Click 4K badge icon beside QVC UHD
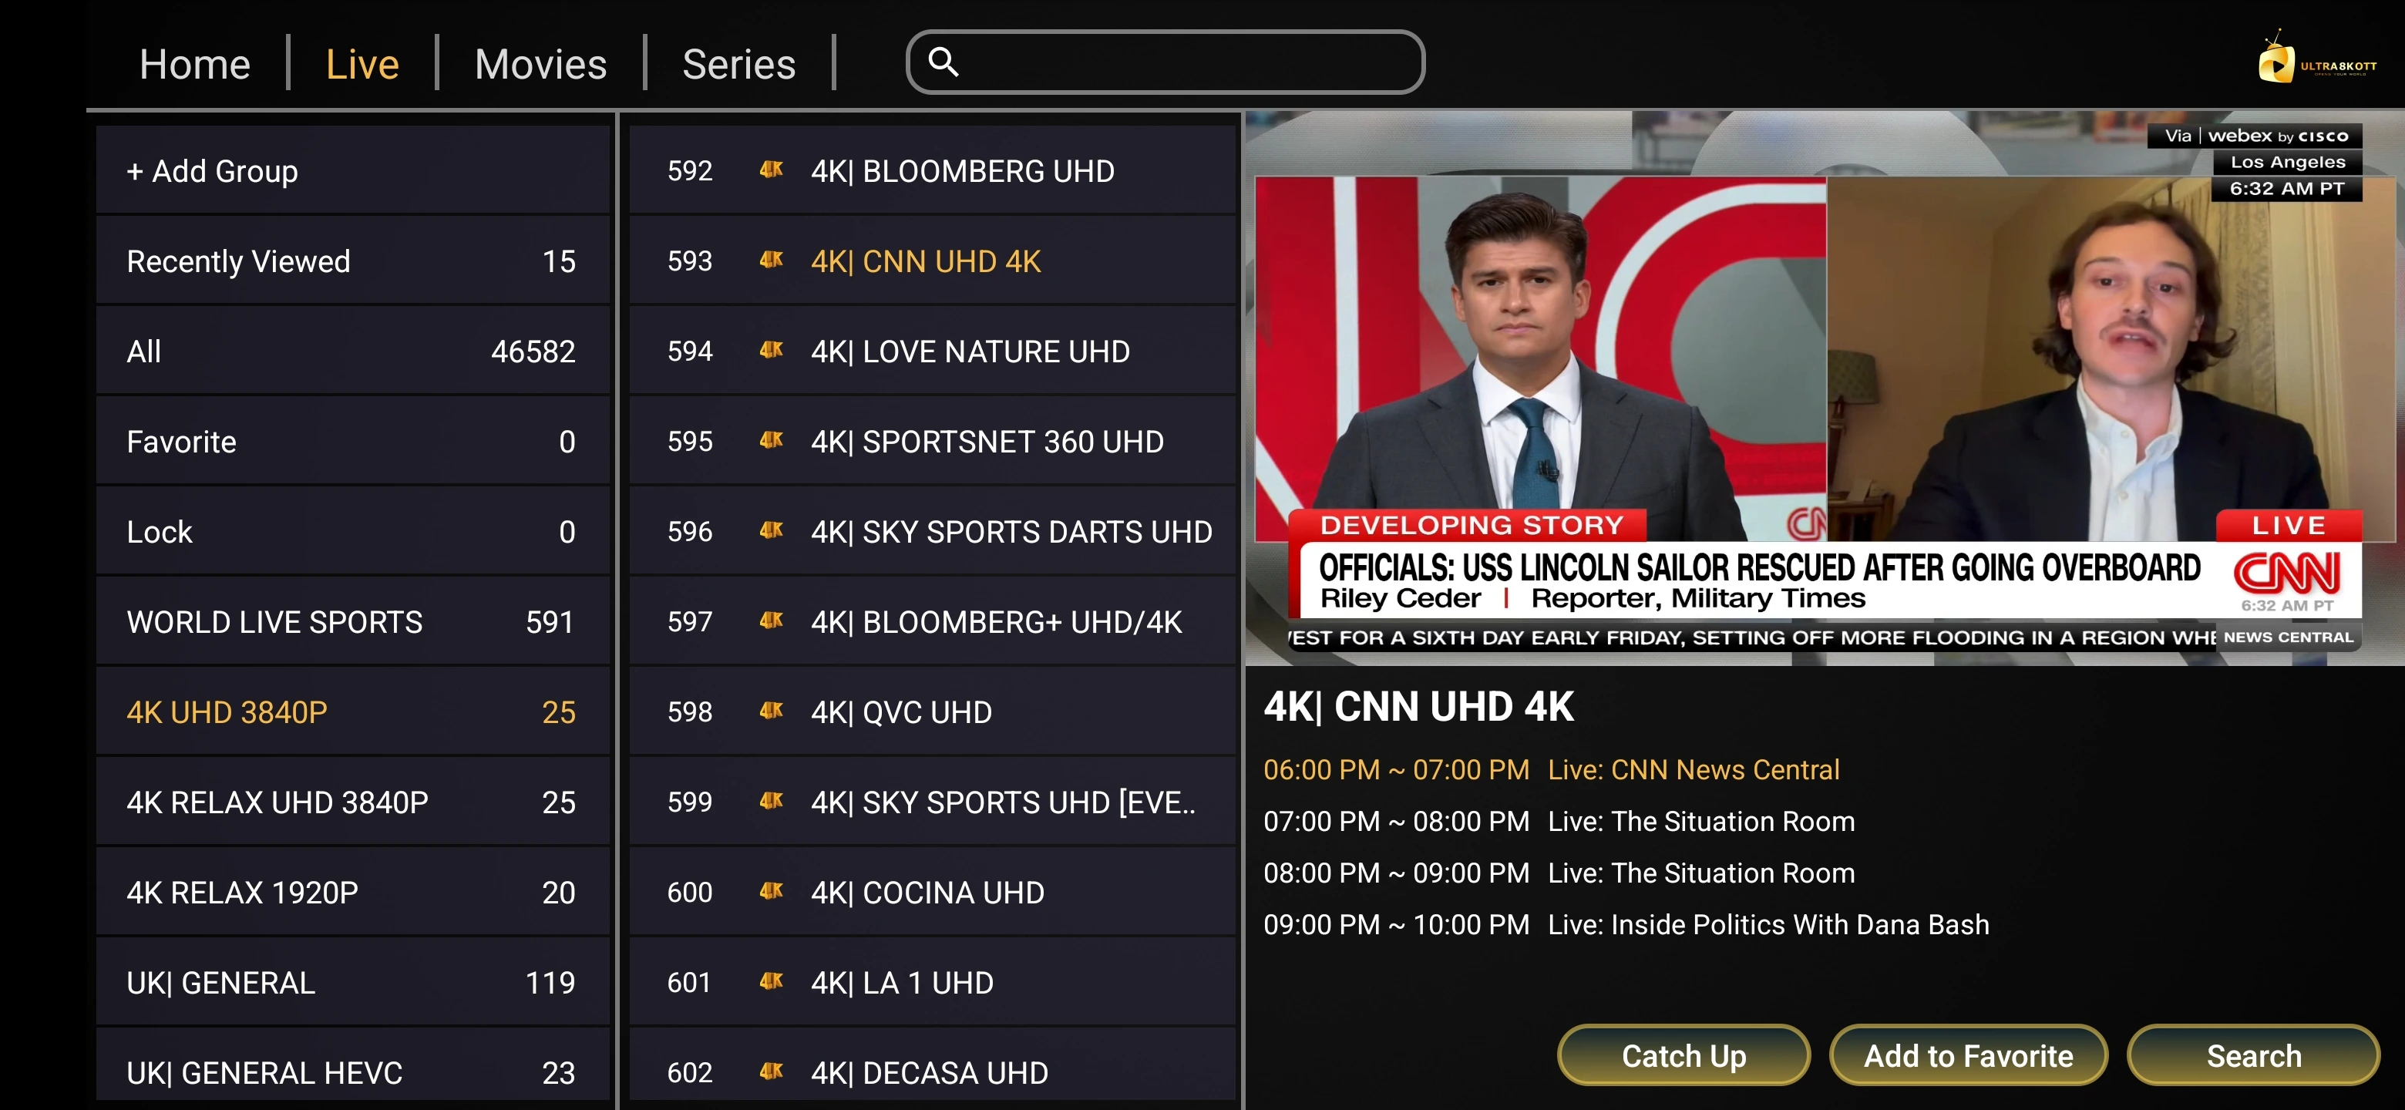Image resolution: width=2405 pixels, height=1110 pixels. 771,711
